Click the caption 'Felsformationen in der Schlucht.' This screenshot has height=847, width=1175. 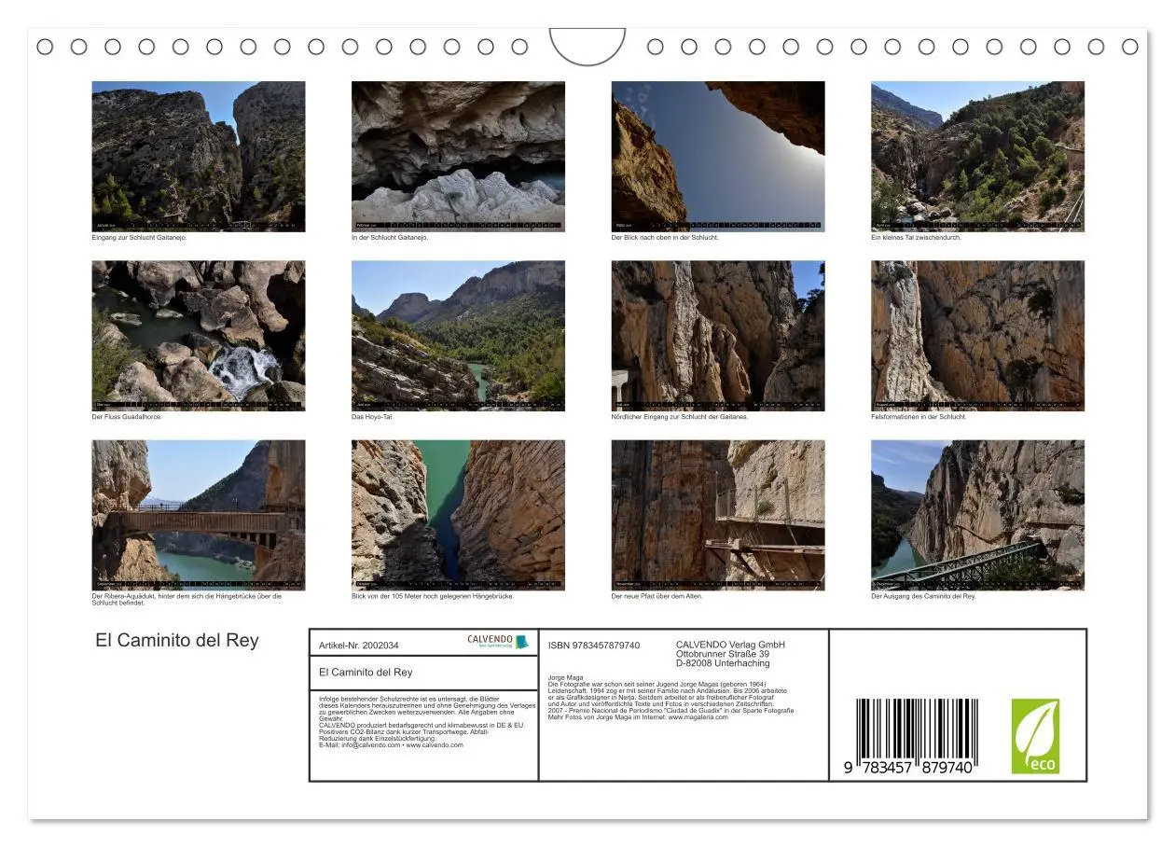(x=919, y=417)
